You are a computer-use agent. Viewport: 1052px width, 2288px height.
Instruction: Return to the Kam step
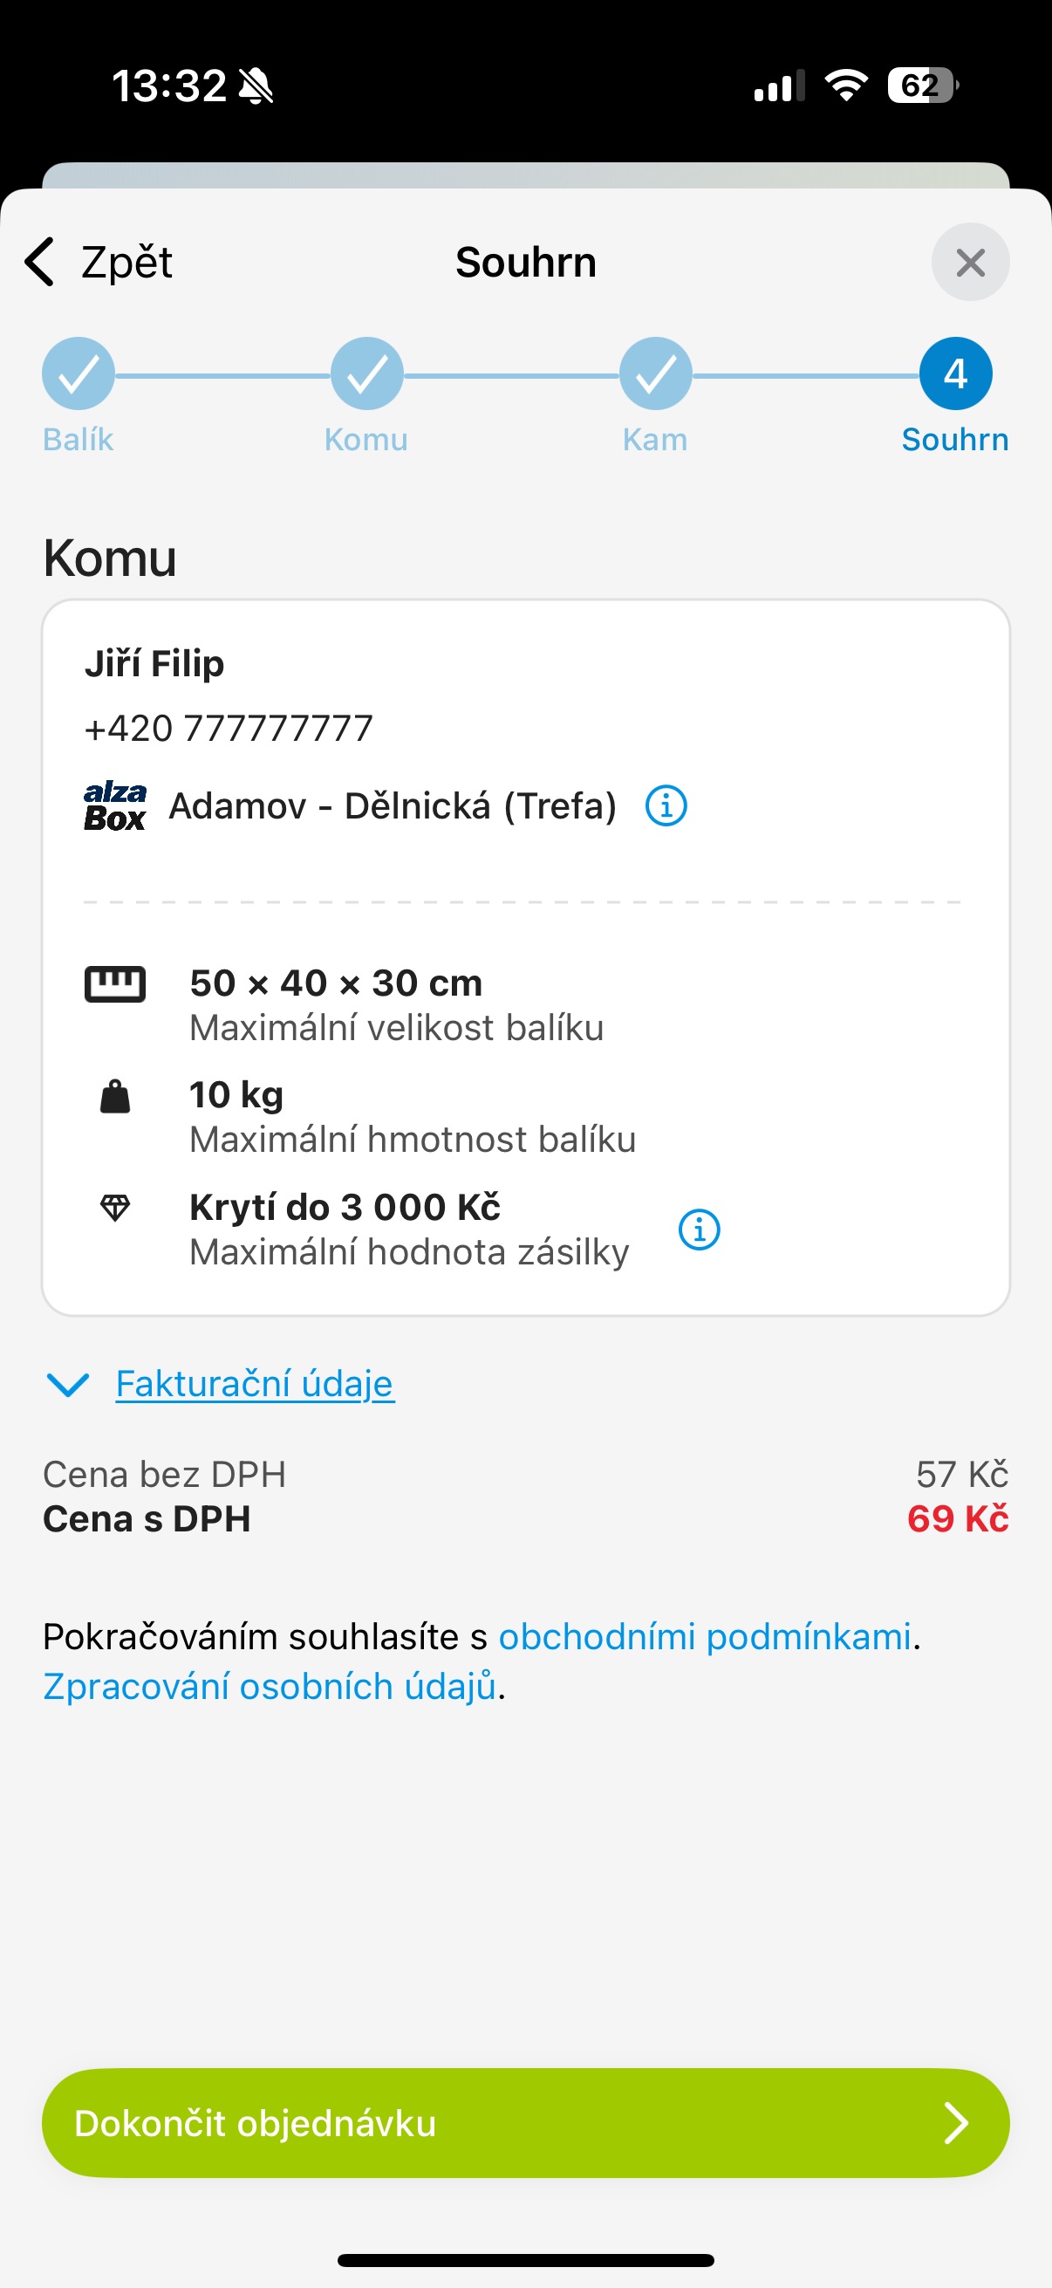pos(655,374)
